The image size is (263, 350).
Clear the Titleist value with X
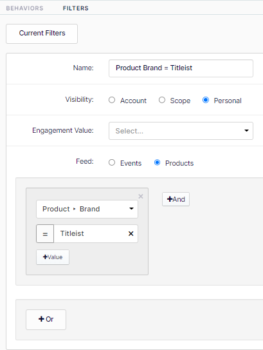pyautogui.click(x=131, y=234)
